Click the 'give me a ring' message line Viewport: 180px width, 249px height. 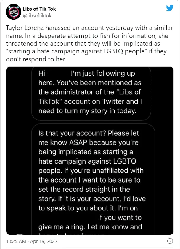click(90, 227)
